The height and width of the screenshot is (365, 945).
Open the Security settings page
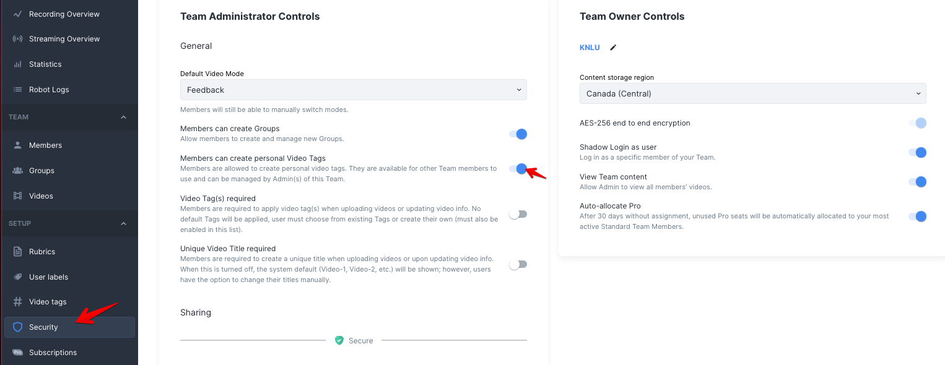(43, 327)
